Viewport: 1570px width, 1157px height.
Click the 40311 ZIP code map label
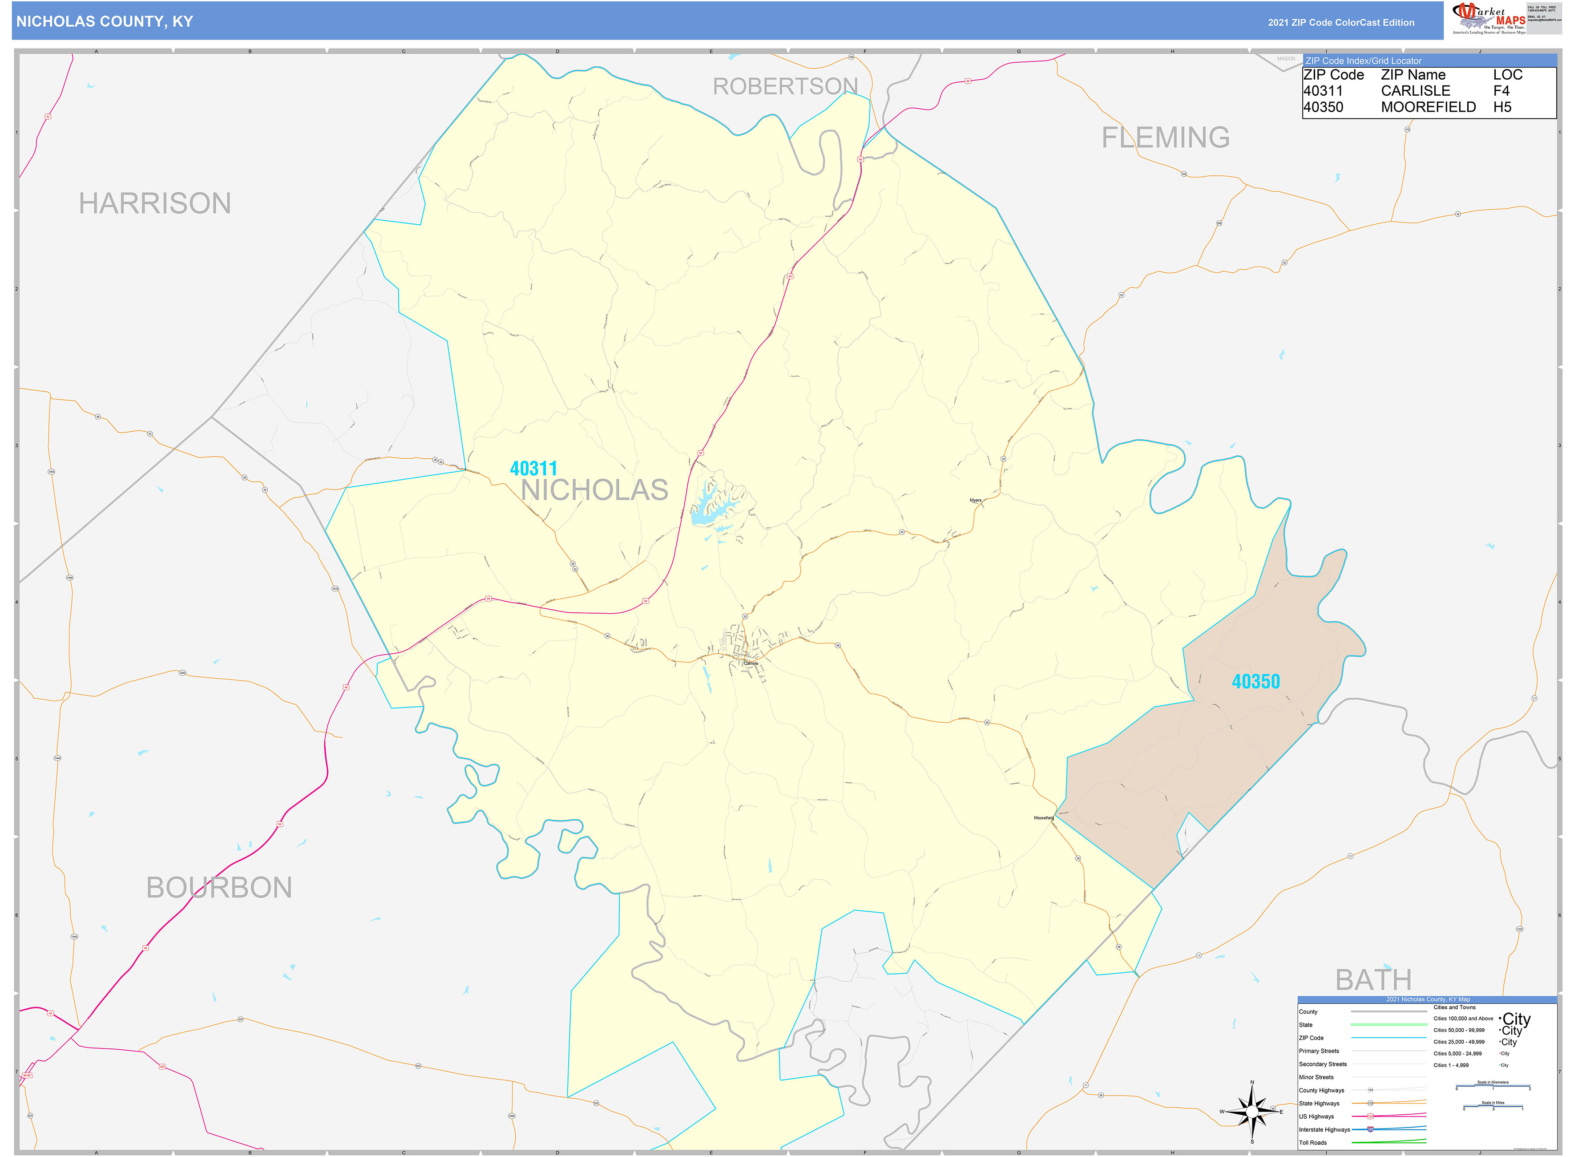[x=533, y=469]
